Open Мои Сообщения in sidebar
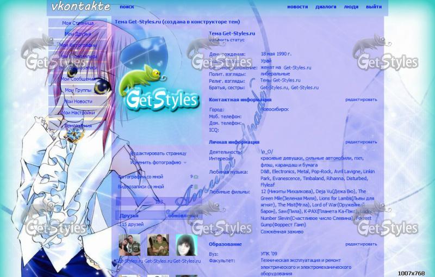This screenshot has height=277, width=435. (x=78, y=79)
